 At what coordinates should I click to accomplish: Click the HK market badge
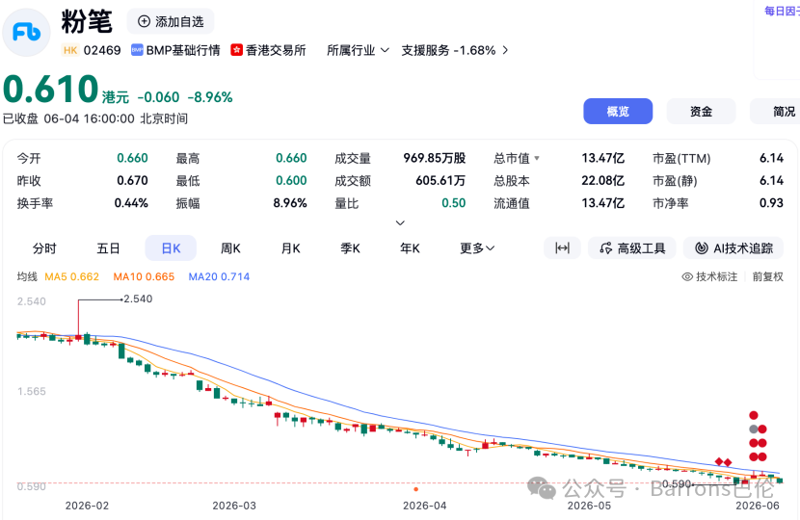(70, 50)
